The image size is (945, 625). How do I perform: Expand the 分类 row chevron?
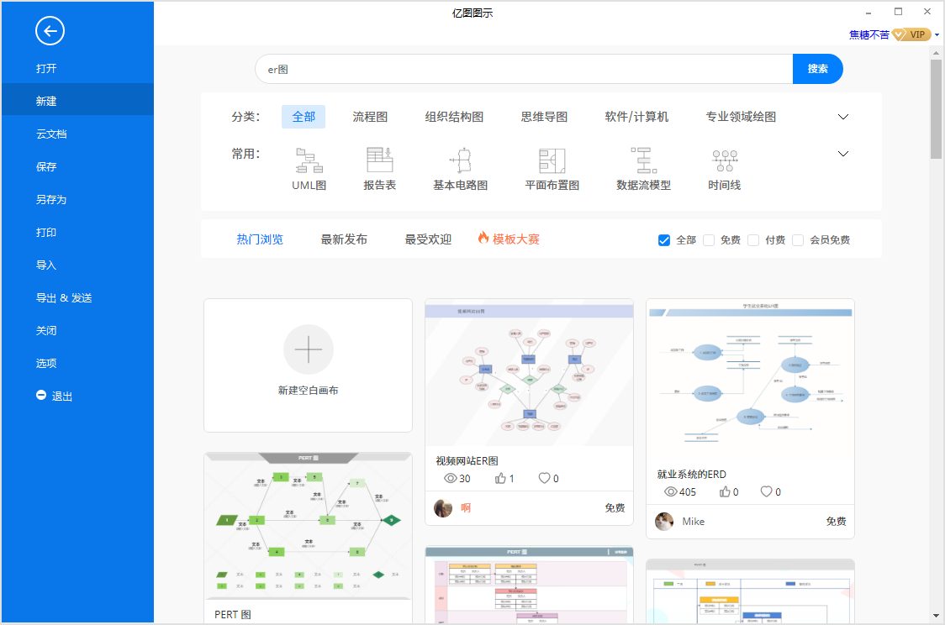[843, 117]
